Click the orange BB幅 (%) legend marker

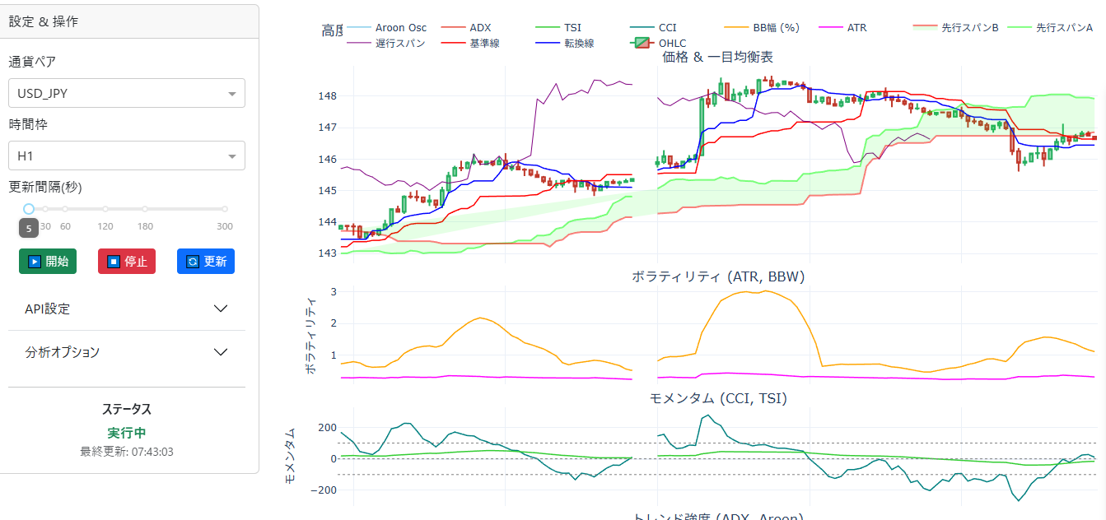737,28
